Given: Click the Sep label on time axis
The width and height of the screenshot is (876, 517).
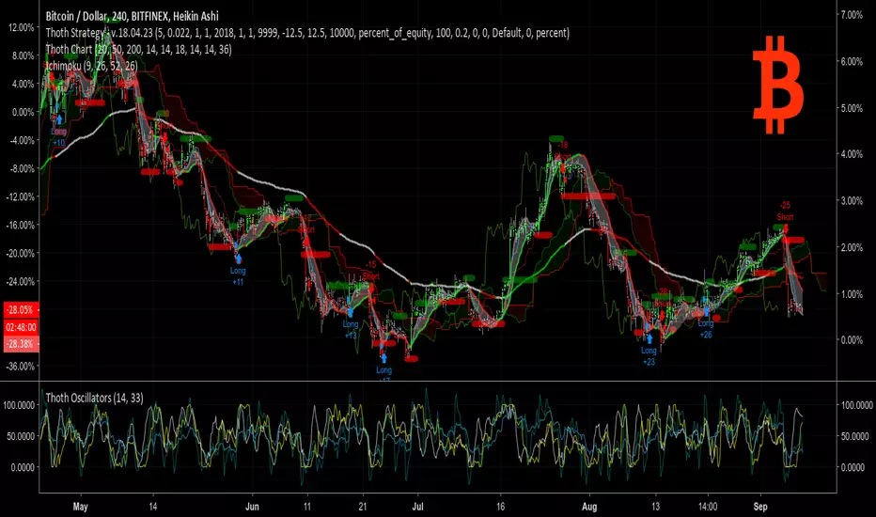Looking at the screenshot, I should pyautogui.click(x=760, y=507).
